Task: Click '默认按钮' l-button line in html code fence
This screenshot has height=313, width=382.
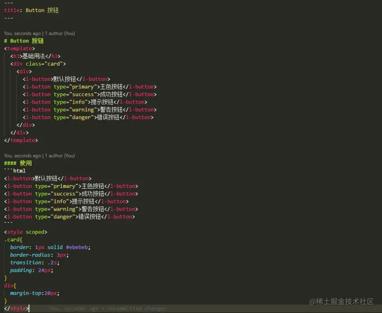Action: [x=48, y=179]
